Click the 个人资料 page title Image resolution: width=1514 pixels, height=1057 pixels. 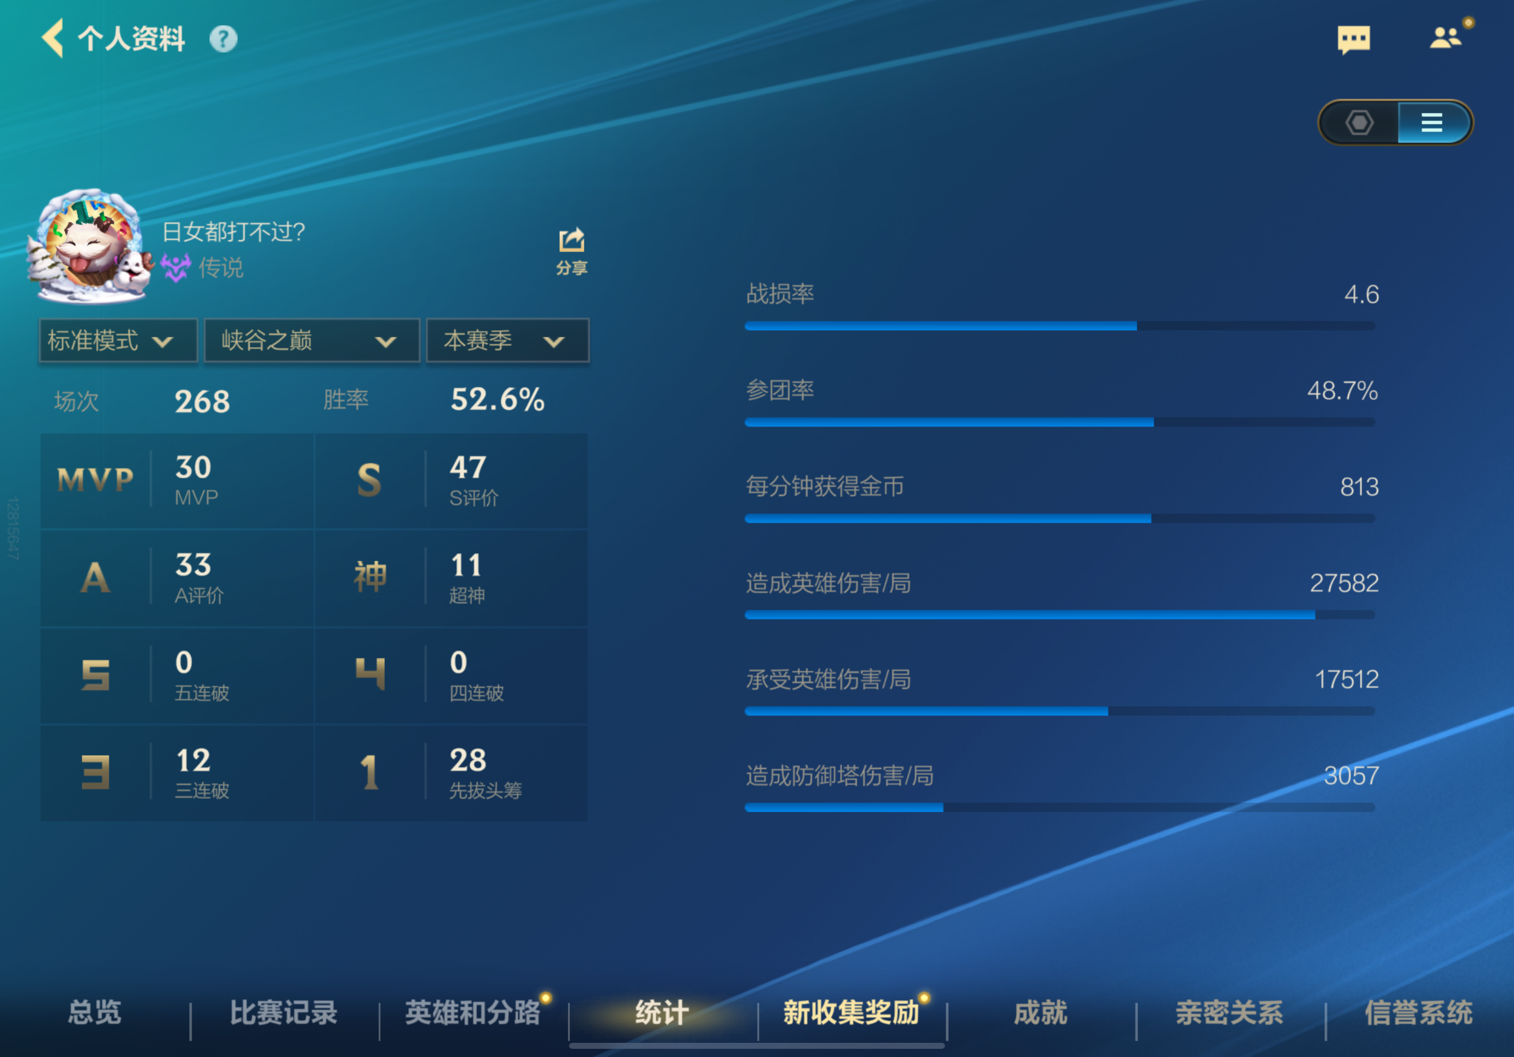pos(132,39)
